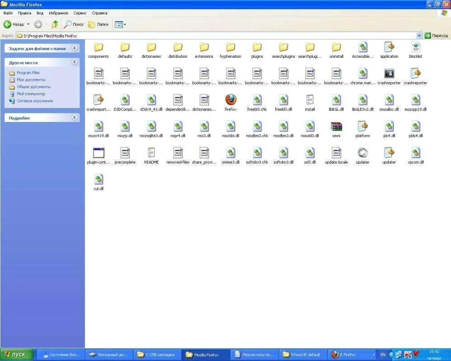Go up one folder level
Image resolution: width=451 pixels, height=361 pixels.
click(55, 24)
